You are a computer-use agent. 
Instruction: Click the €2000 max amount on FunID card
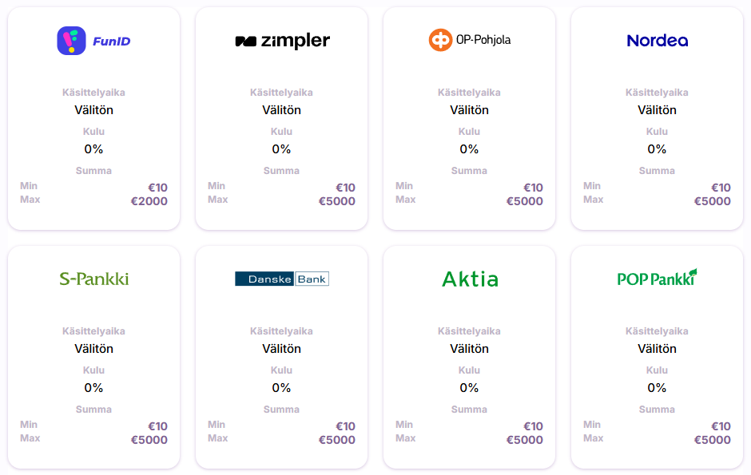[149, 201]
